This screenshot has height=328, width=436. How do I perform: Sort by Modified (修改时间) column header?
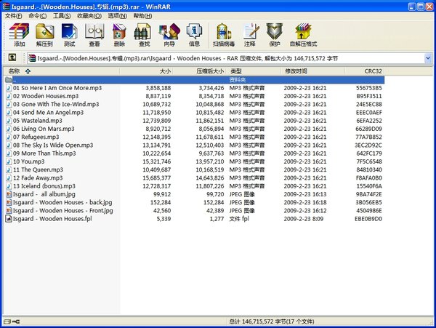point(312,71)
